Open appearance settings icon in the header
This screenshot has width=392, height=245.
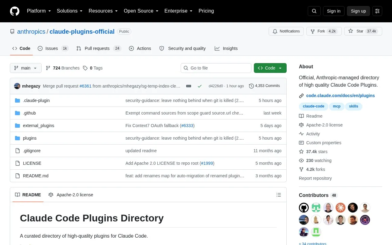click(x=377, y=11)
